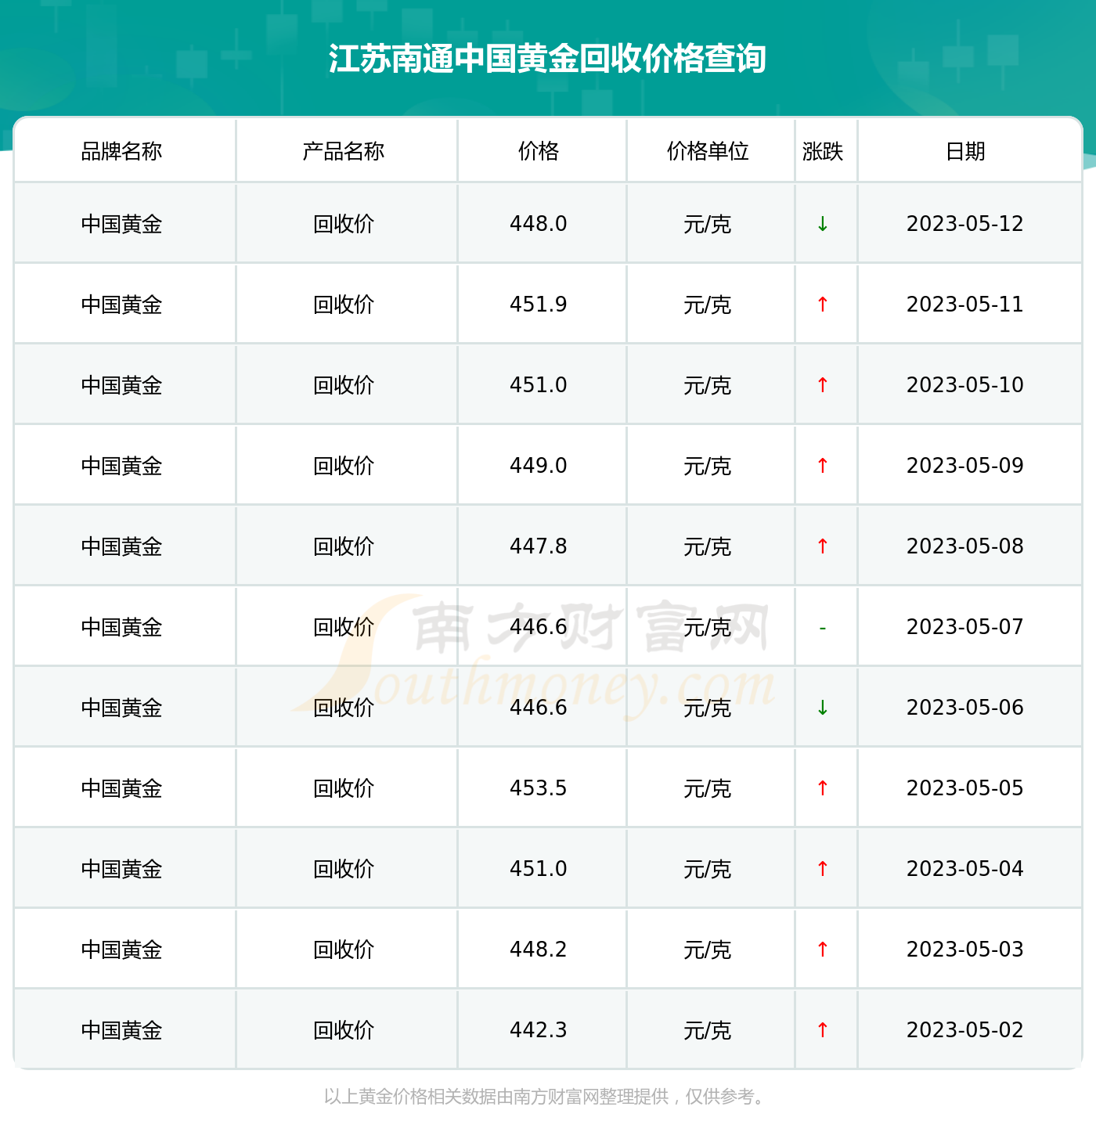The height and width of the screenshot is (1139, 1096).
Task: Select the 价格单位 column header
Action: tap(708, 151)
